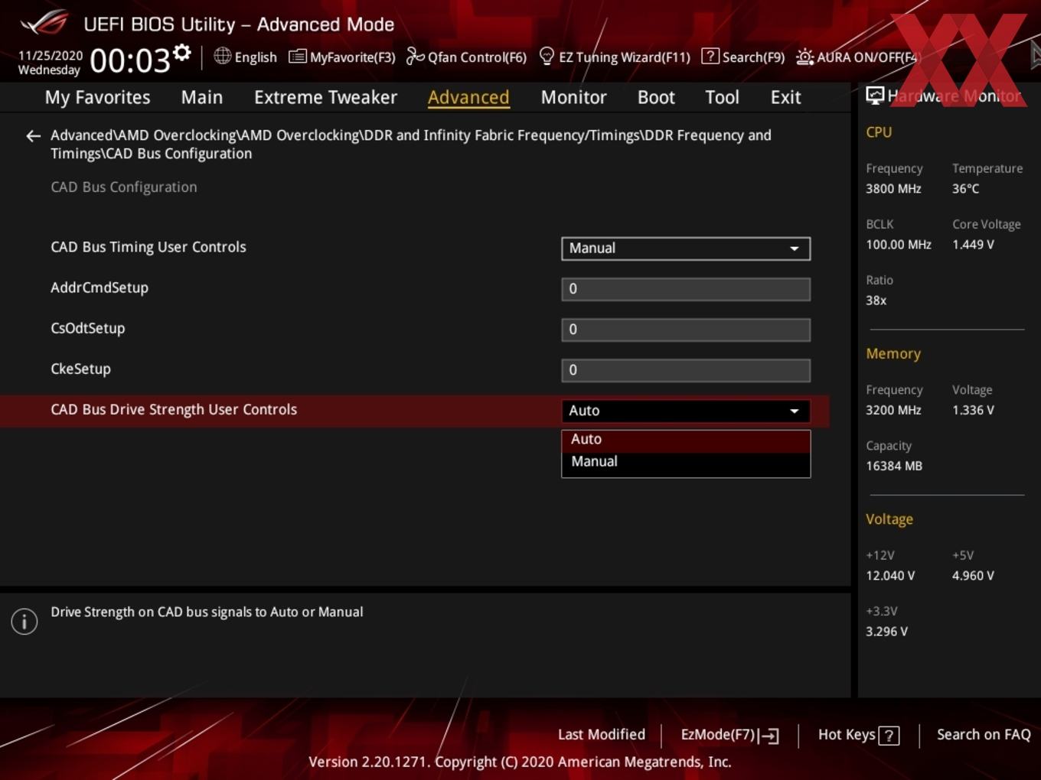Click the Core Voltage value 1.449 V
The height and width of the screenshot is (780, 1041).
click(973, 245)
